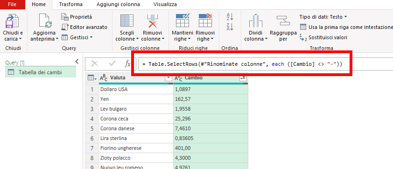Open Tipo di dati: Testo dropdown
This screenshot has height=169, width=393.
tap(323, 17)
